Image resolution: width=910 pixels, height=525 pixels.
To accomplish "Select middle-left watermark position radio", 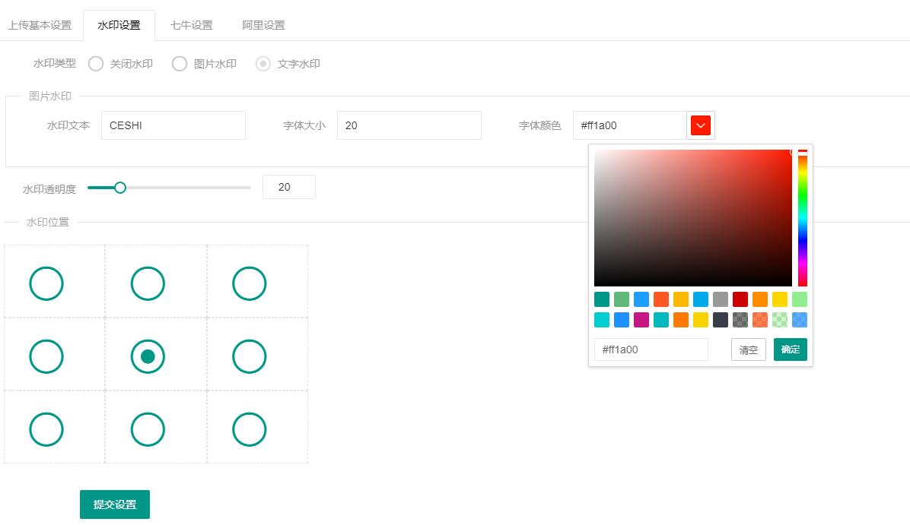I will 46,356.
